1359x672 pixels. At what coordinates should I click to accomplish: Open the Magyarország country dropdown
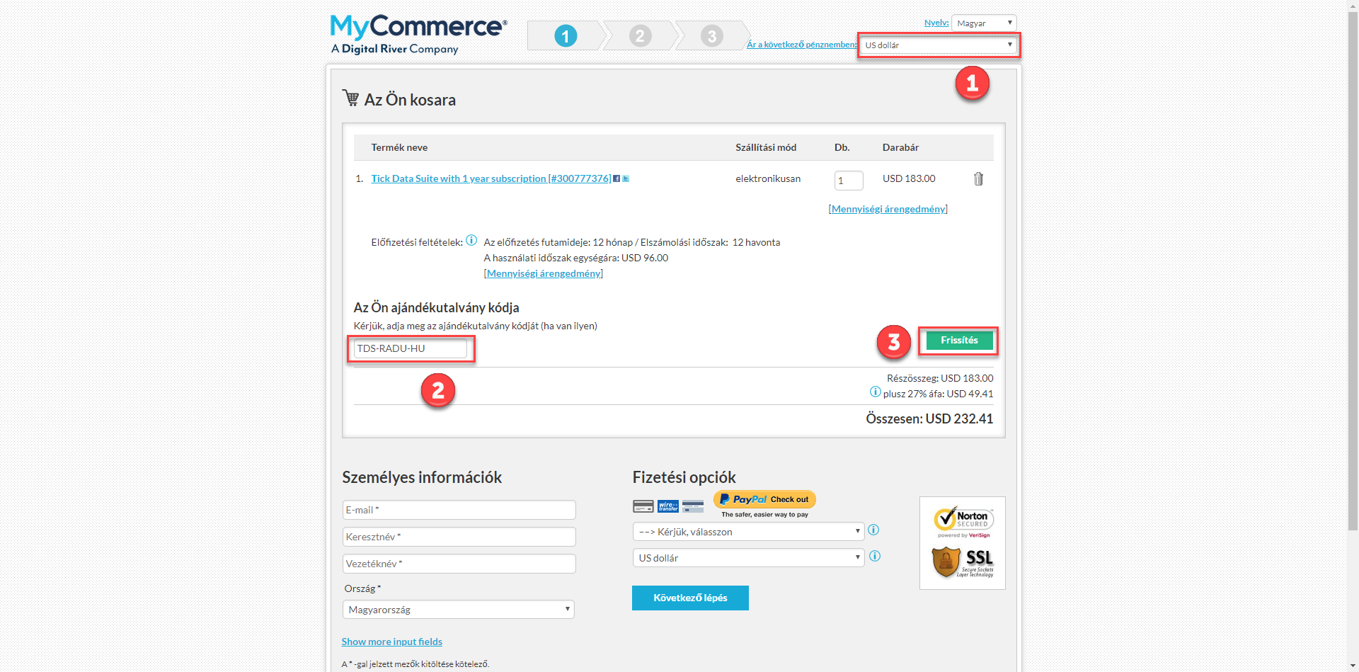click(459, 610)
